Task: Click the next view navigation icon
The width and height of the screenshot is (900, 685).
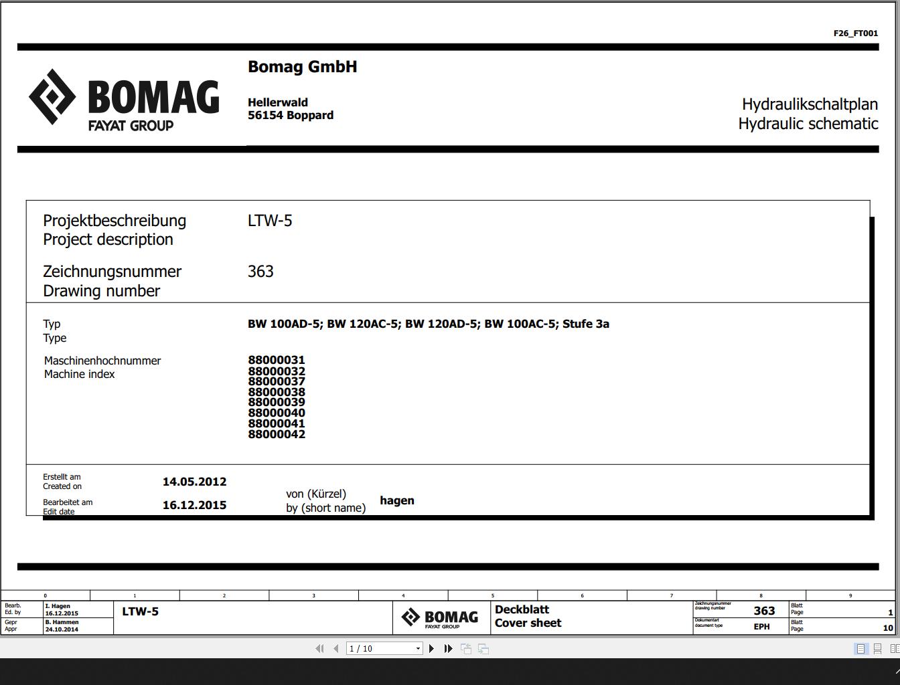Action: point(483,648)
